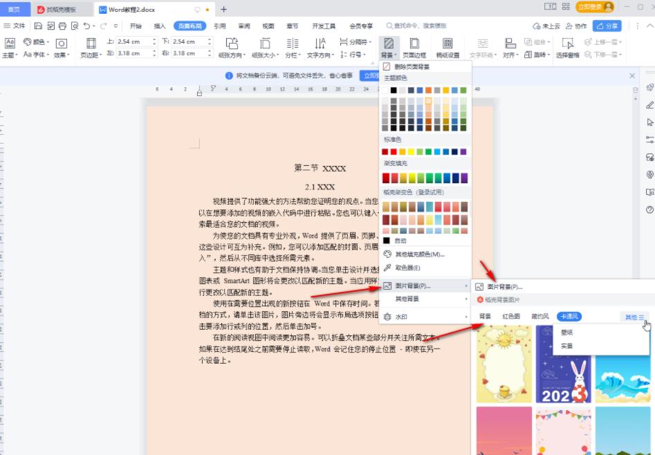Select the 2023 rabbit background thumbnail
The width and height of the screenshot is (655, 455).
click(563, 365)
